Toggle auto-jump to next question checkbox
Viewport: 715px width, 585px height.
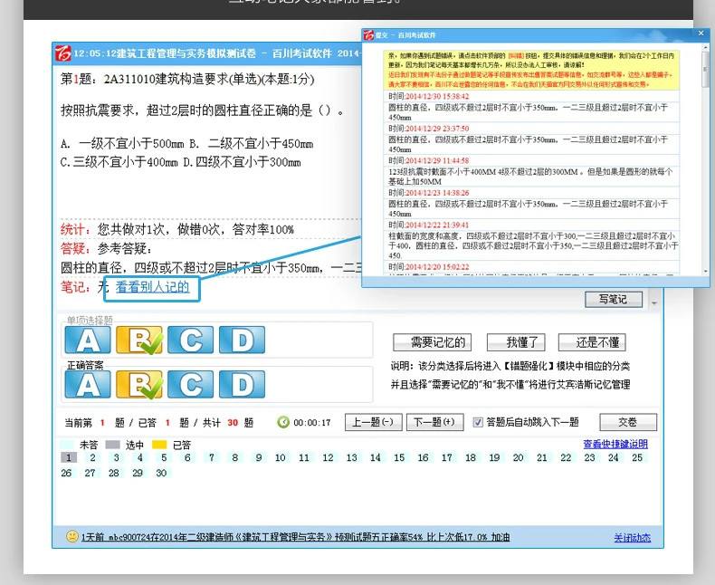coord(478,422)
